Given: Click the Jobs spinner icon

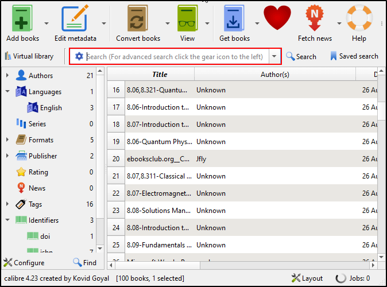Looking at the screenshot, I should [340, 278].
